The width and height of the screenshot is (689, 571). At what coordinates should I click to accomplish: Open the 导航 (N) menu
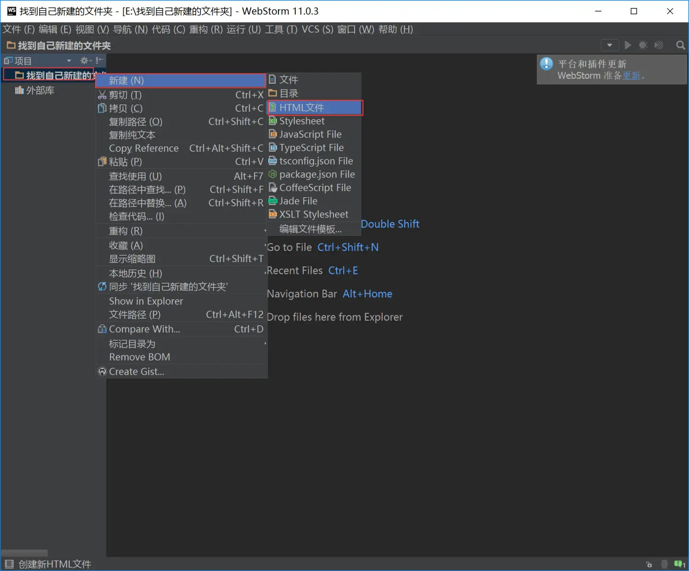(x=130, y=29)
